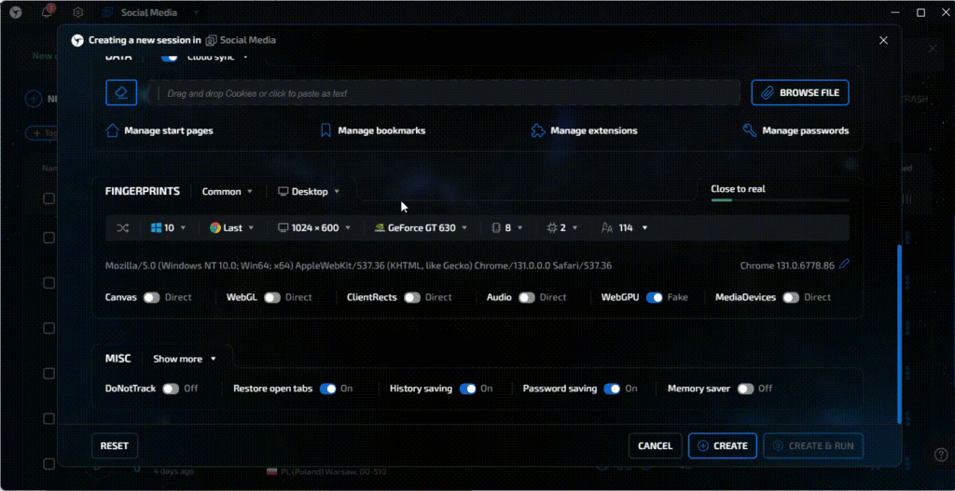Click the dialog's vertical scrollbar
Viewport: 955px width, 491px height.
click(x=899, y=334)
